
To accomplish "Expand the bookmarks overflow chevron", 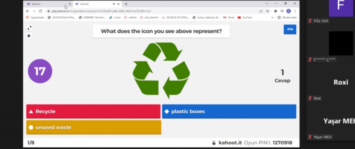I will [272, 17].
